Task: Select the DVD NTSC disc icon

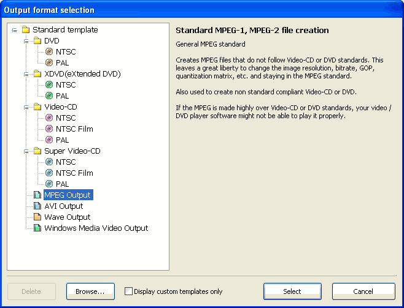Action: click(49, 51)
